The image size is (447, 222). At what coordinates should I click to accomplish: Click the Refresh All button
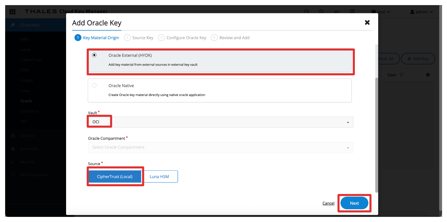point(388,59)
